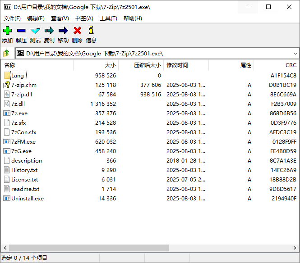Select the 7zFM.exe file
The height and width of the screenshot is (263, 300).
23,142
